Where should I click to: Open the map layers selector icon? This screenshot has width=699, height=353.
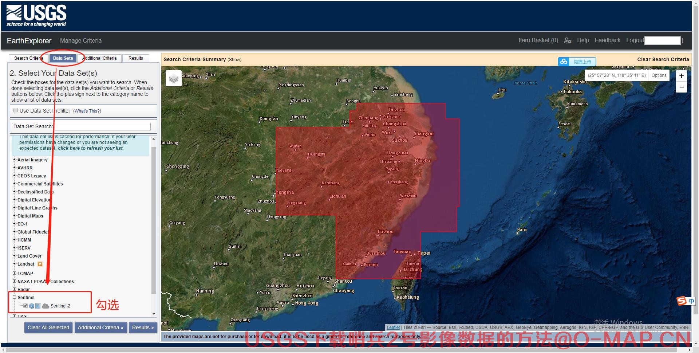click(174, 78)
